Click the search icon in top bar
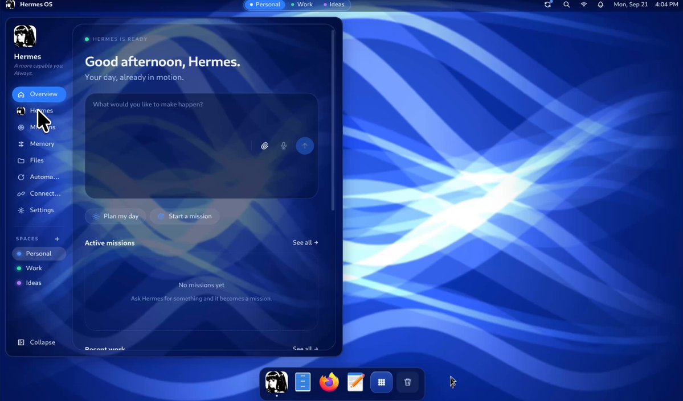Screen dimensions: 683x401 click(x=566, y=5)
